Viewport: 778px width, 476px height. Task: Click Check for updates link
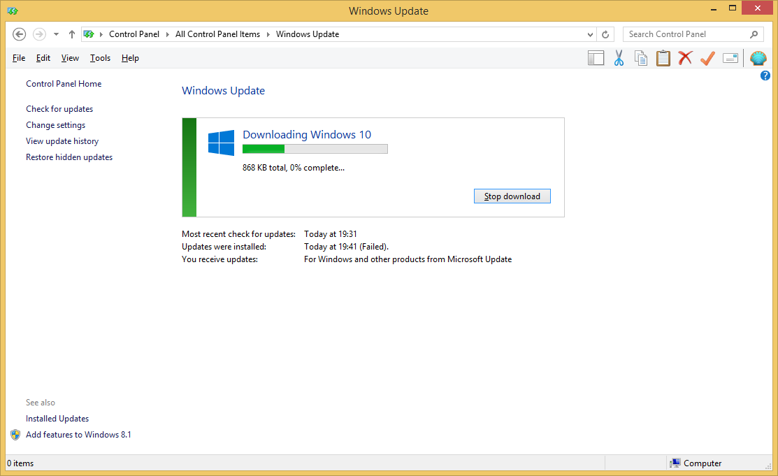[59, 109]
